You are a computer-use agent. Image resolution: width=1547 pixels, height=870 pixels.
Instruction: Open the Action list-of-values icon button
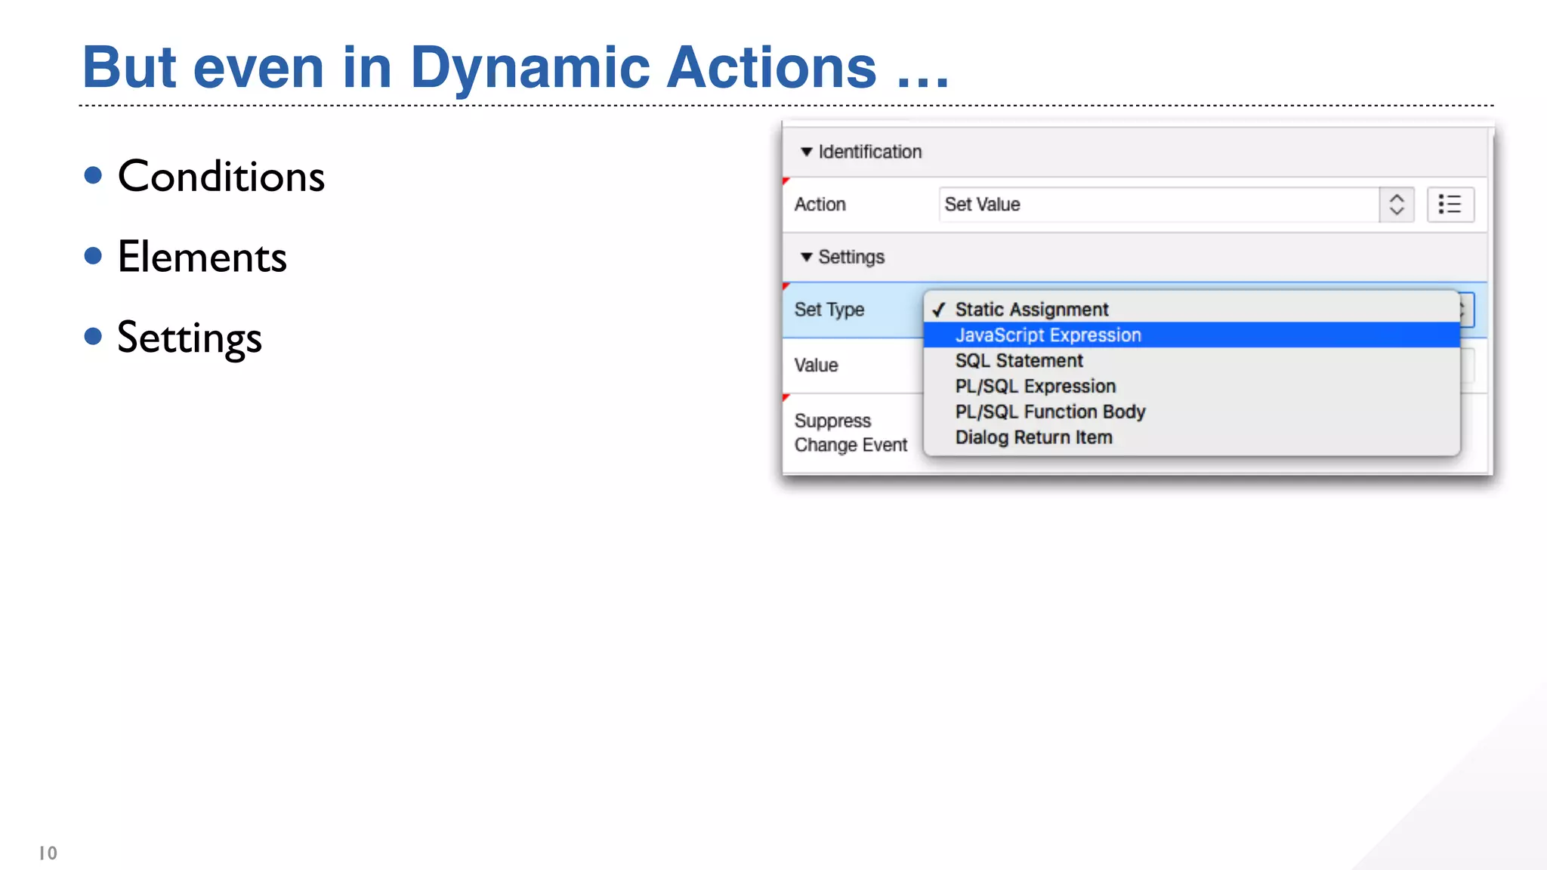1450,205
